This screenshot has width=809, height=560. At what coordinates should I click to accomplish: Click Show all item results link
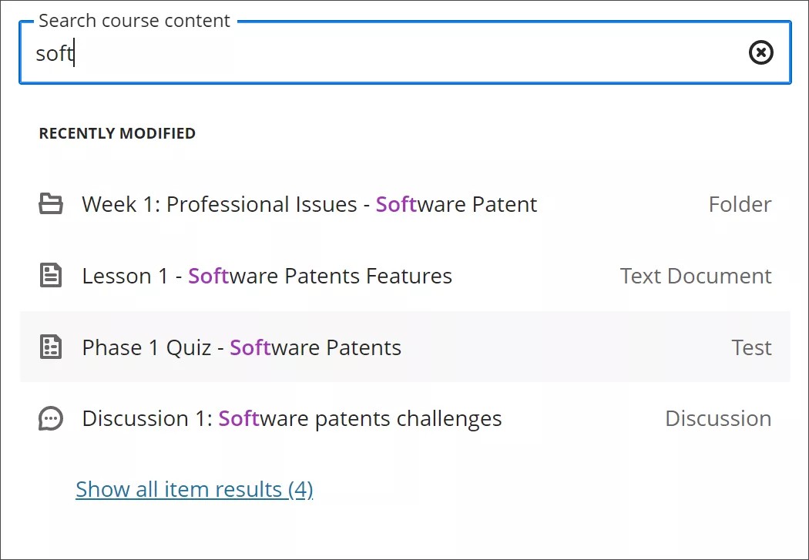click(x=193, y=489)
